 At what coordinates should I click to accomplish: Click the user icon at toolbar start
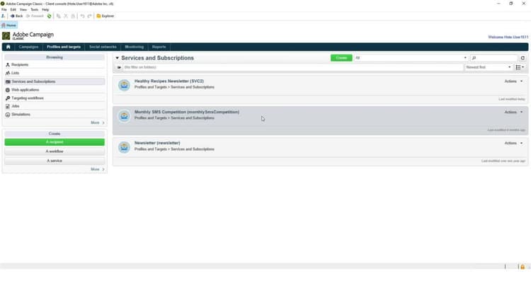(4, 16)
